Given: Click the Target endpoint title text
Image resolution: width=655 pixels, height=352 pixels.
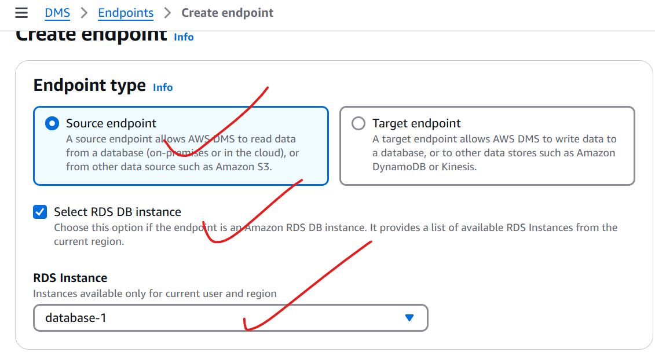Looking at the screenshot, I should tap(416, 123).
